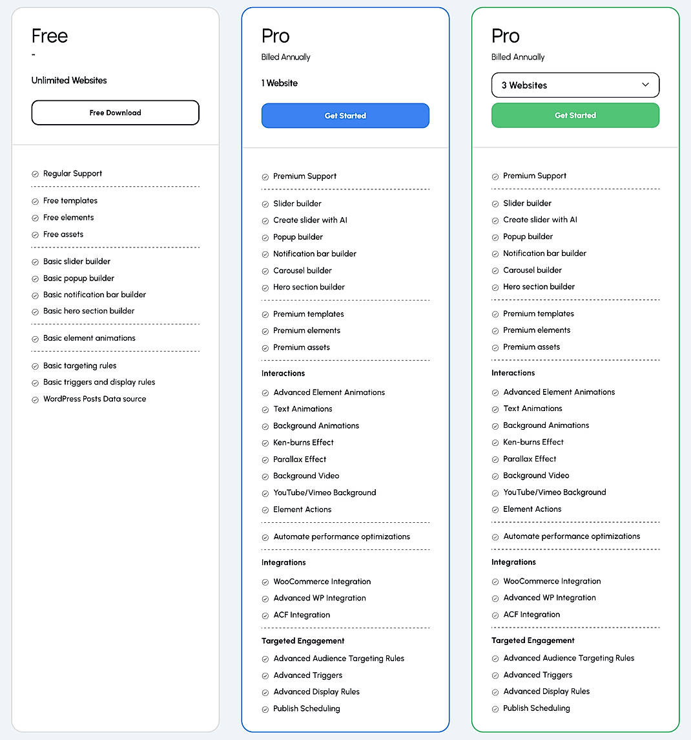Click check icon beside Basic element animations
The height and width of the screenshot is (740, 691).
click(x=35, y=339)
